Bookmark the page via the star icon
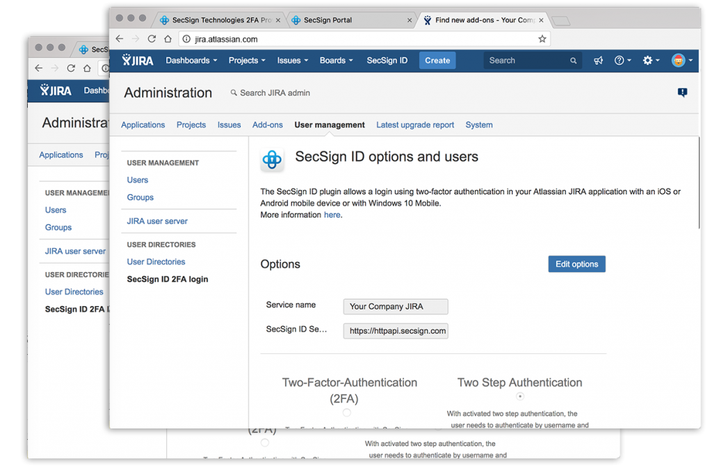712x466 pixels. [x=542, y=40]
